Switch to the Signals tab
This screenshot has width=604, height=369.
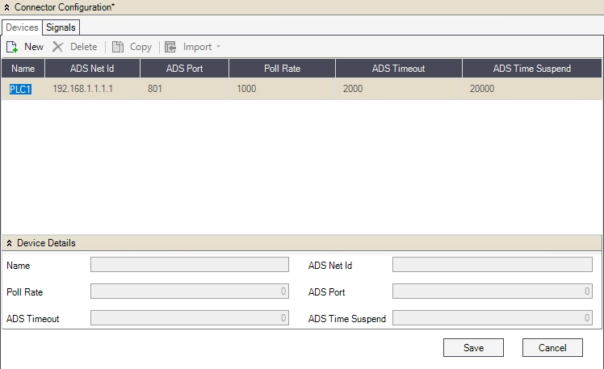click(61, 27)
